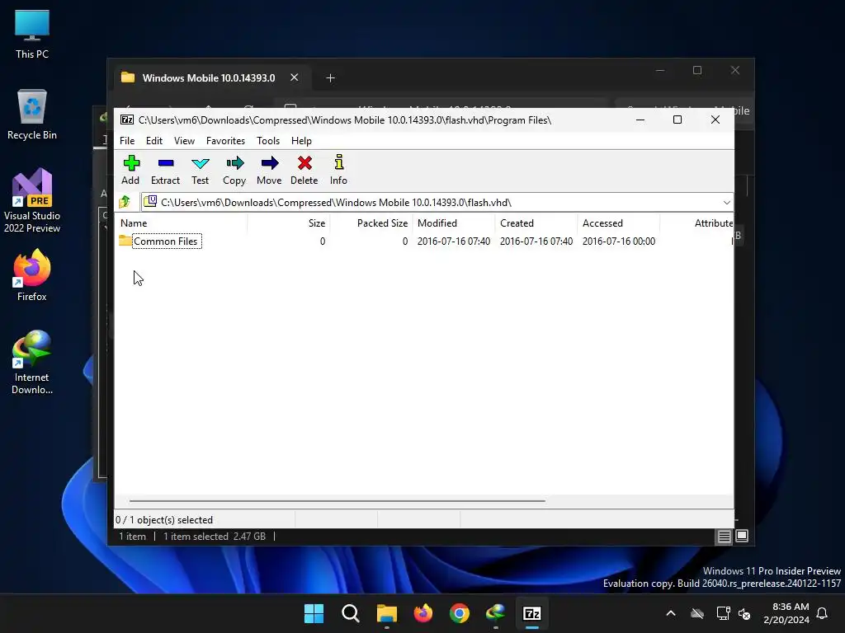This screenshot has height=633, width=845.
Task: Click Accessed value 2016-07-16 00:00
Action: [x=619, y=241]
